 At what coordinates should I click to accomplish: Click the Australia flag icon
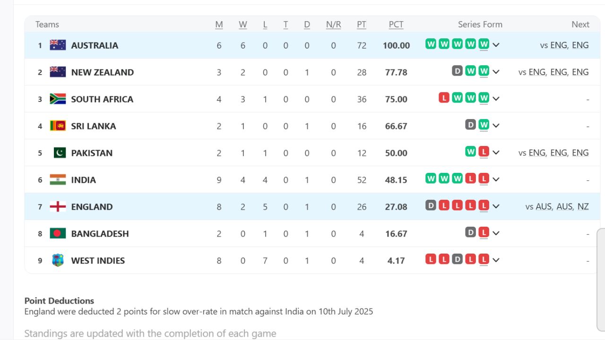(57, 45)
